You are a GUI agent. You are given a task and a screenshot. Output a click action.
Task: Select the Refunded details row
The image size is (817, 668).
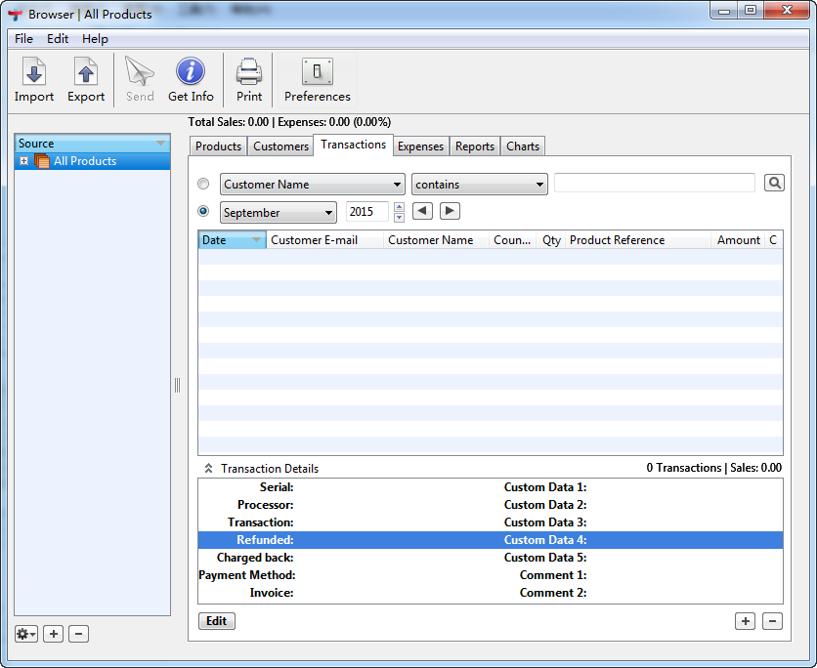pos(491,540)
